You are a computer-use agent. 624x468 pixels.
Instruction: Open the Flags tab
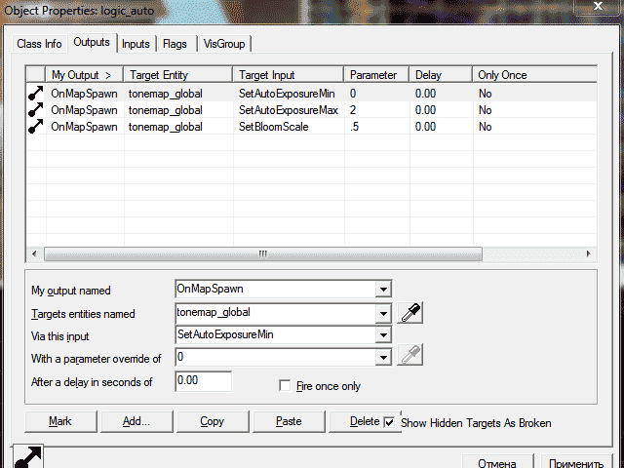(175, 44)
